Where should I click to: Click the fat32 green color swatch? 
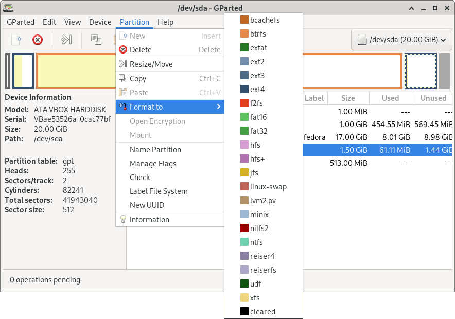point(244,131)
